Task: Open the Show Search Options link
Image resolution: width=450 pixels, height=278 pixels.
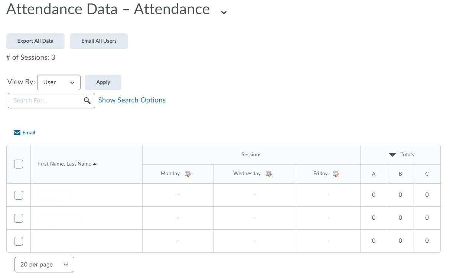Action: coord(132,100)
